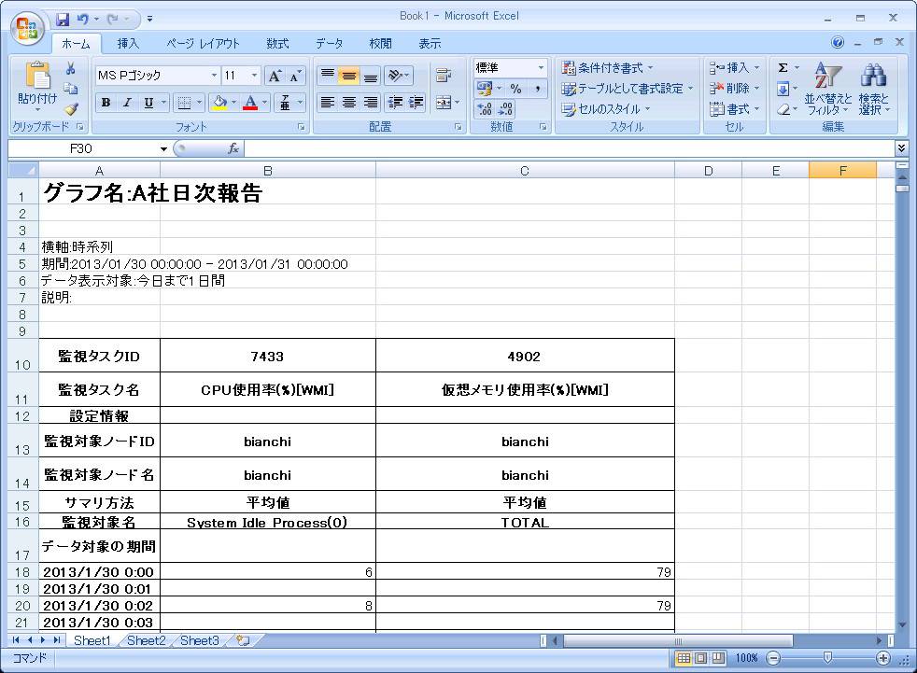The image size is (917, 673).
Task: Decrease font size with the small A
Action: click(294, 76)
